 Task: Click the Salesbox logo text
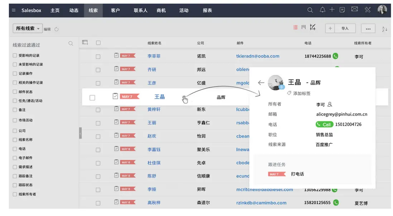coord(31,10)
